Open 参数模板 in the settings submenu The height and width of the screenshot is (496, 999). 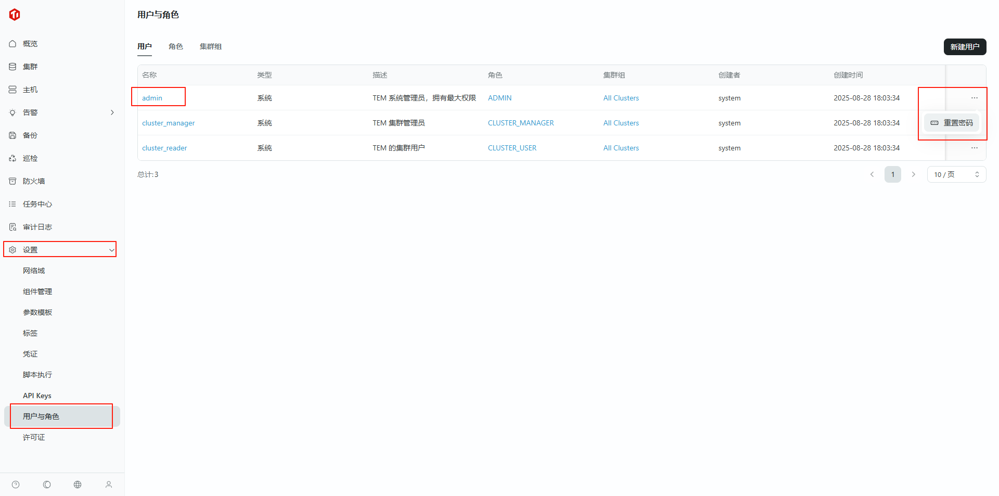[x=37, y=312]
